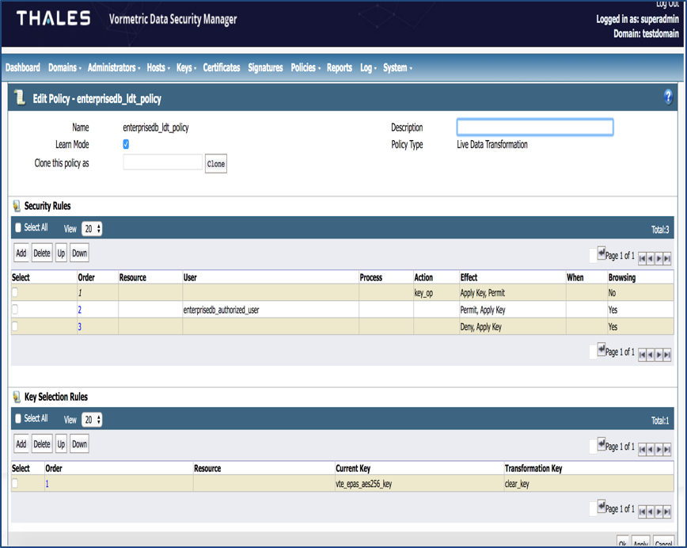687x548 pixels.
Task: Open the Security Rules View count dropdown
Action: click(93, 229)
